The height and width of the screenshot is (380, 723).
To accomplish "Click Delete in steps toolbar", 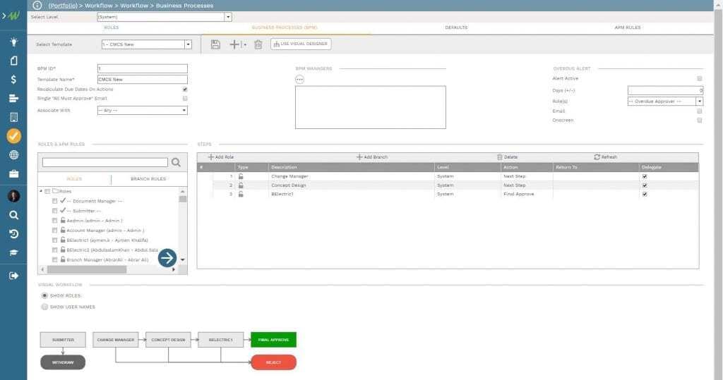I will click(507, 157).
